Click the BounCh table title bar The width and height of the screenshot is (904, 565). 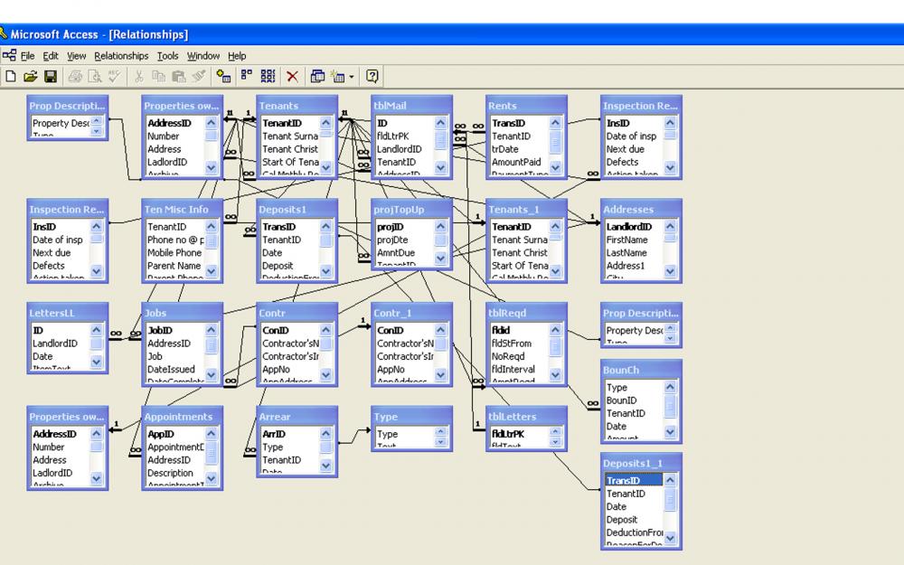tap(641, 371)
